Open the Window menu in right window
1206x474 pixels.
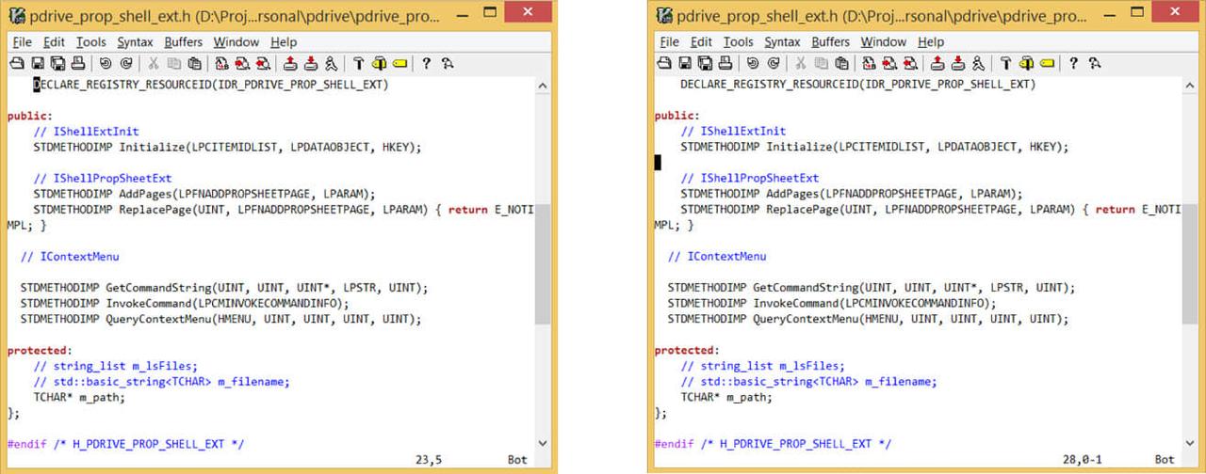pyautogui.click(x=883, y=42)
